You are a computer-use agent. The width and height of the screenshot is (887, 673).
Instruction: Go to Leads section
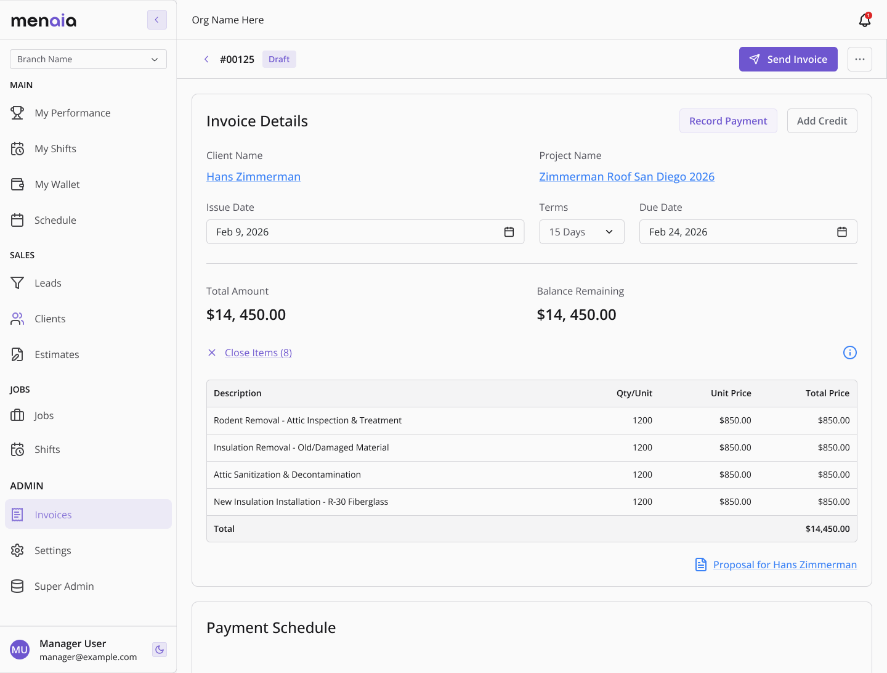click(x=48, y=283)
